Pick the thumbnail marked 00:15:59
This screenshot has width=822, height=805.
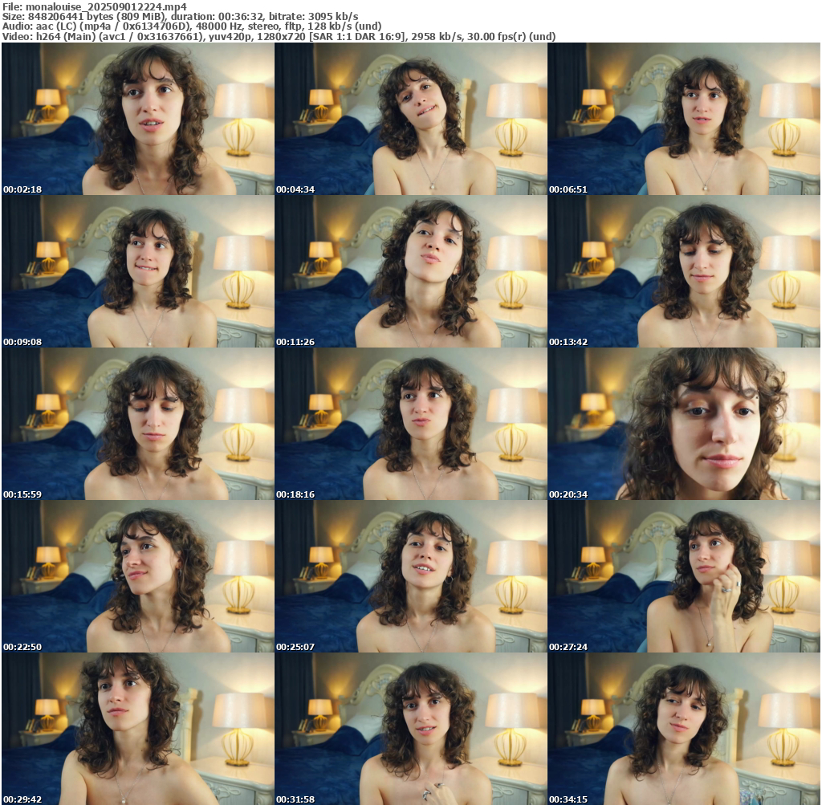click(138, 424)
